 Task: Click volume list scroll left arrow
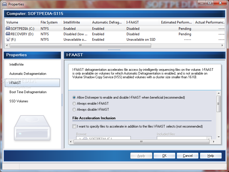(x=7, y=45)
